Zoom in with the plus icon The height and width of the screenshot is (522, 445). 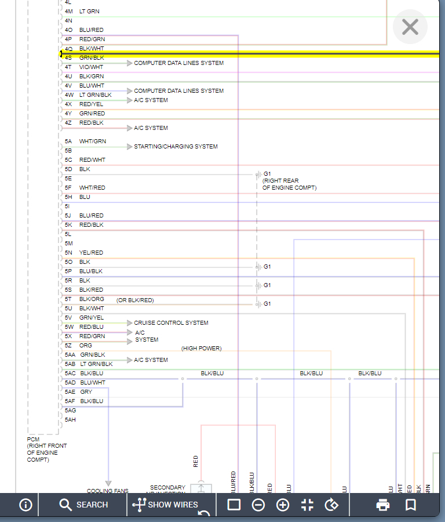click(283, 505)
